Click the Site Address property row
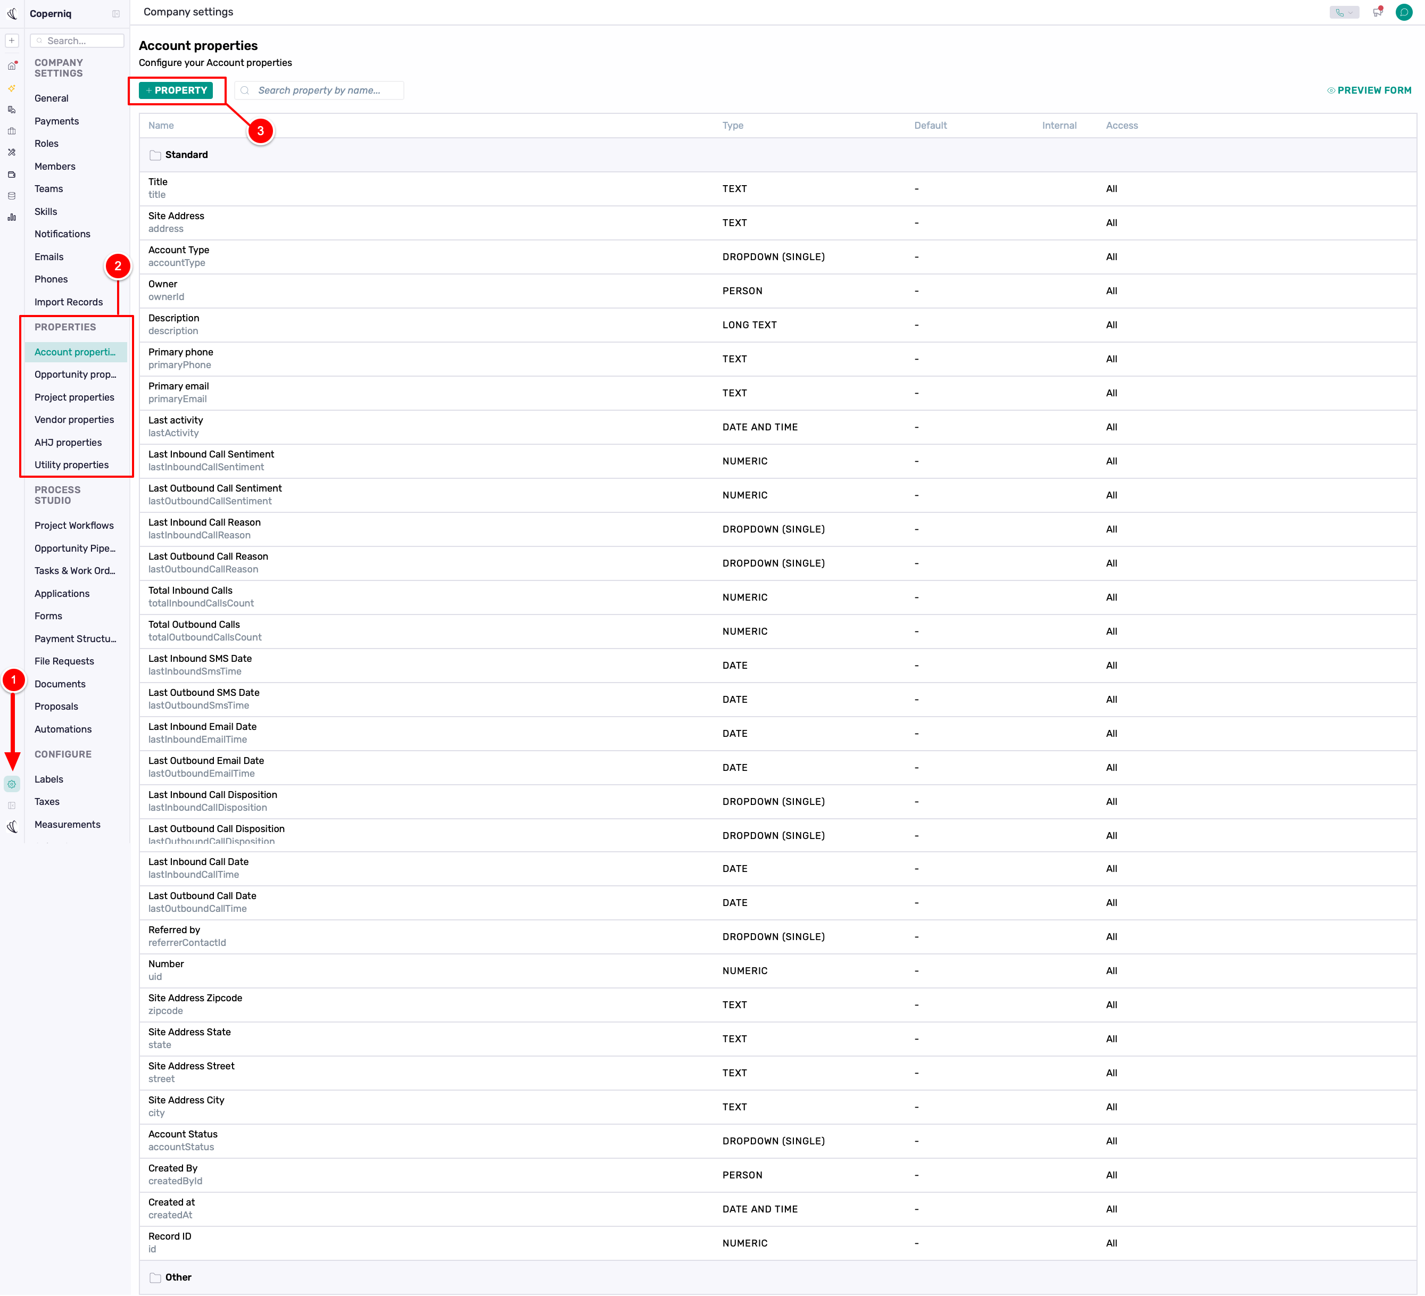Screen dimensions: 1425x1296 click(x=777, y=222)
